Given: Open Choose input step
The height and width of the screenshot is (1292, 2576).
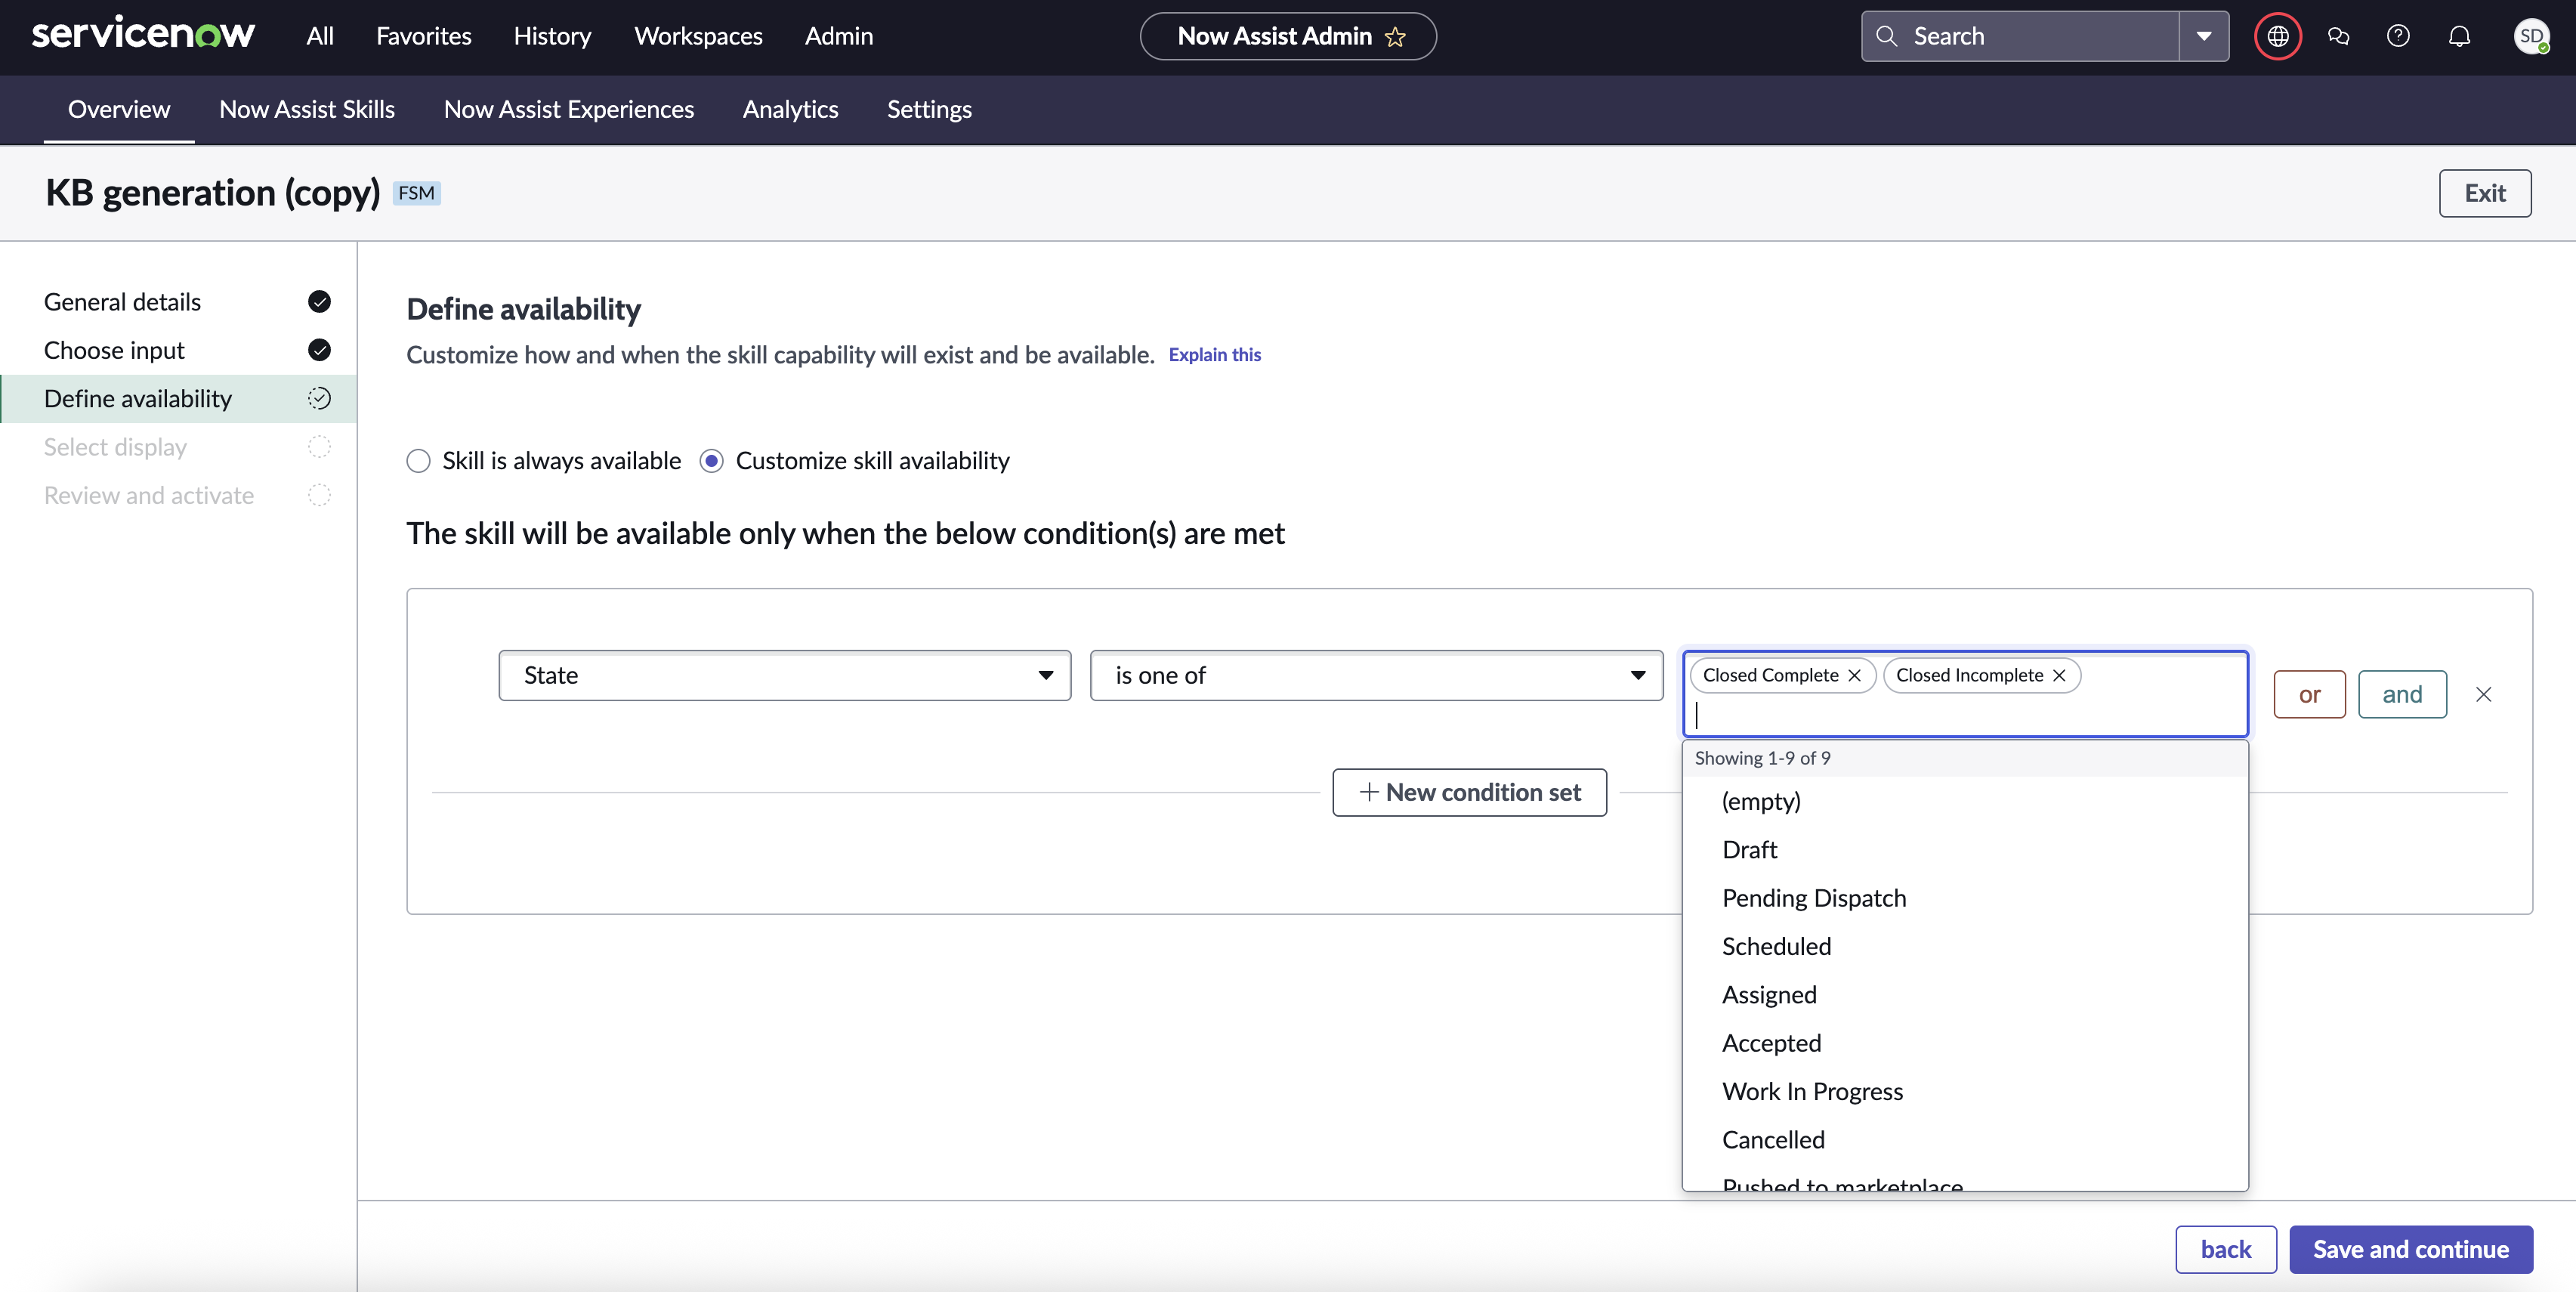Looking at the screenshot, I should tap(178, 350).
